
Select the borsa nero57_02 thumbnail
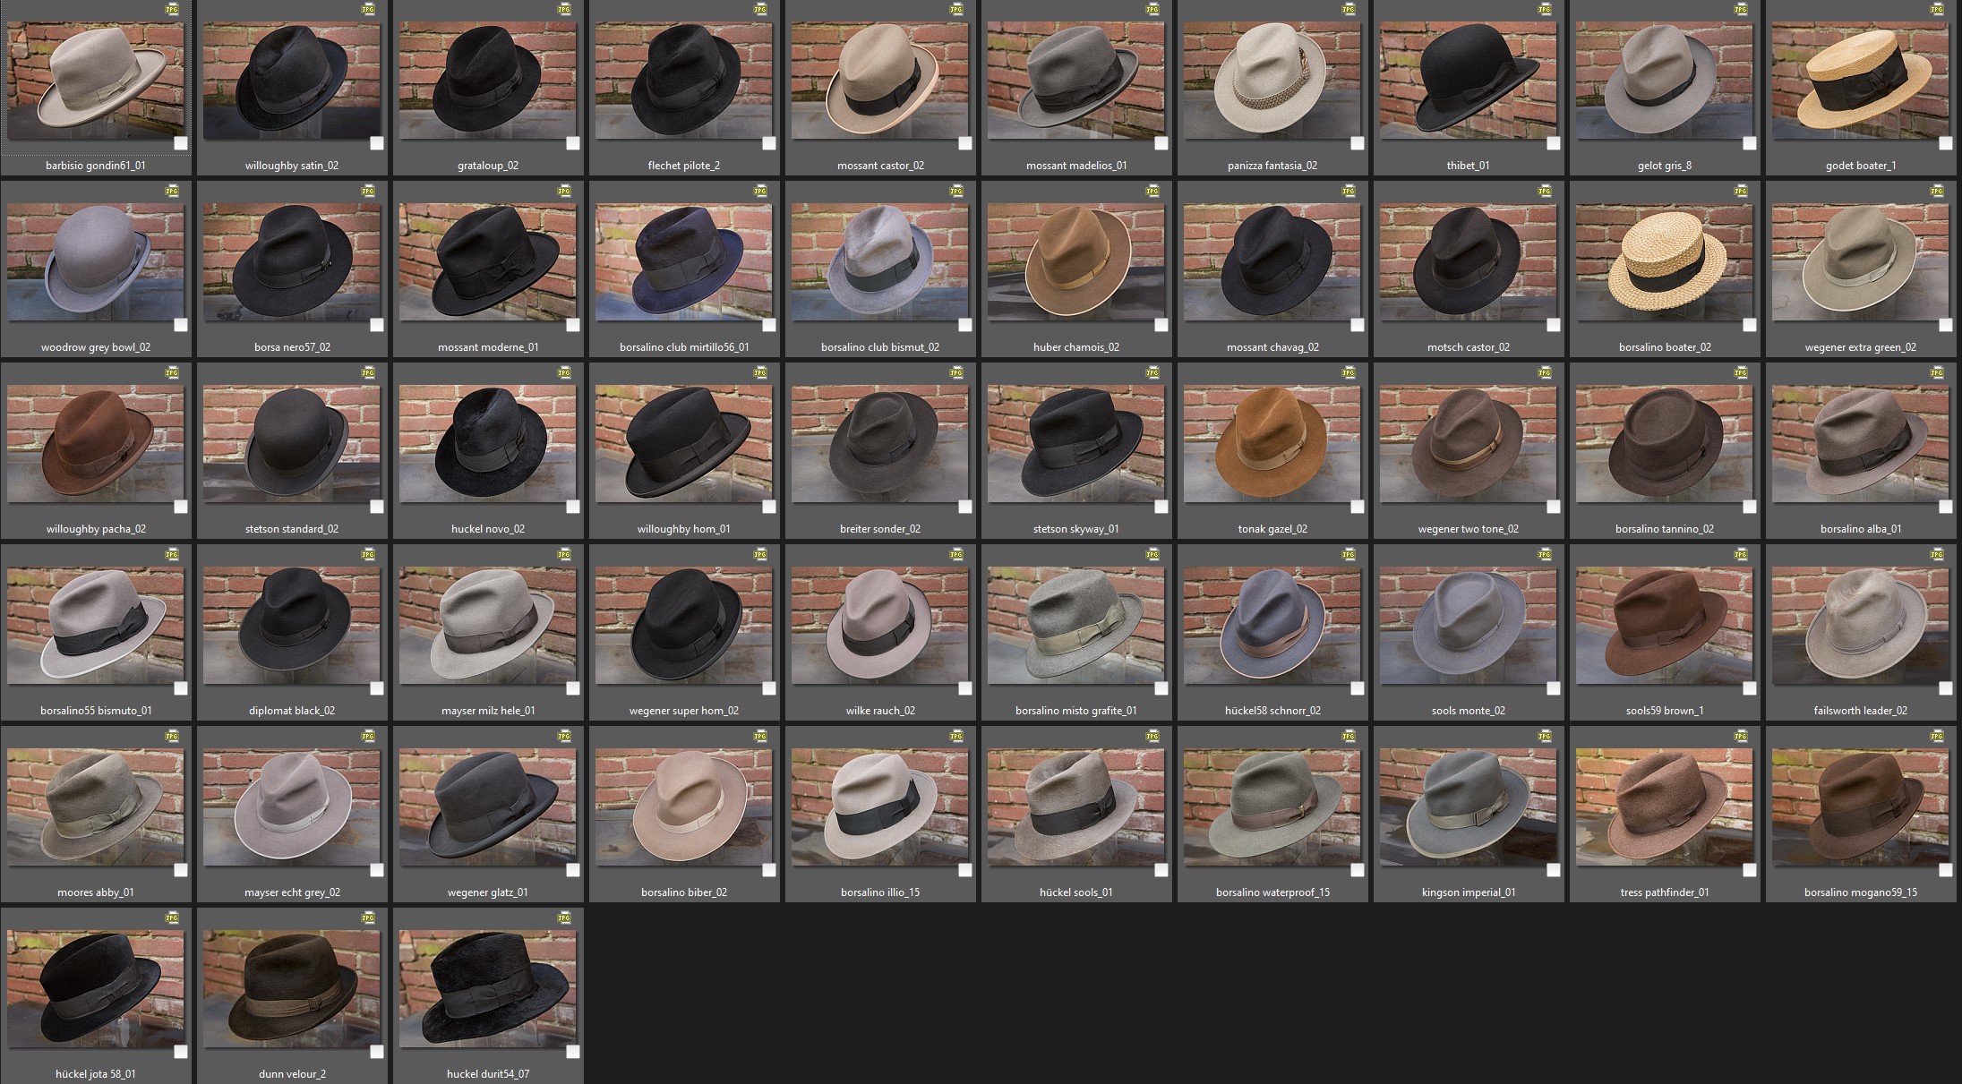pos(292,262)
